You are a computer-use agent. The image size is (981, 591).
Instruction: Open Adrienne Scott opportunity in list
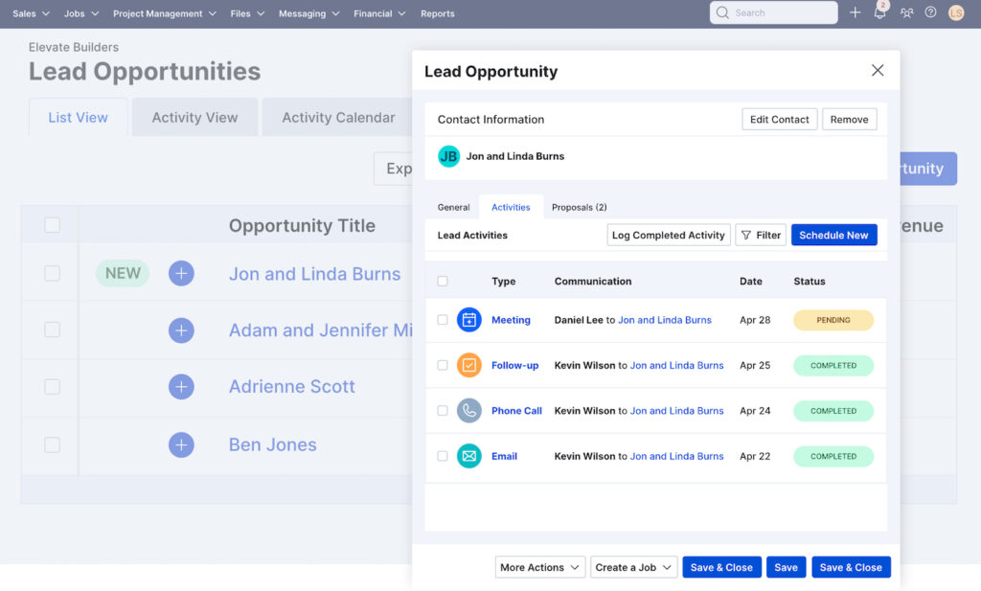291,386
